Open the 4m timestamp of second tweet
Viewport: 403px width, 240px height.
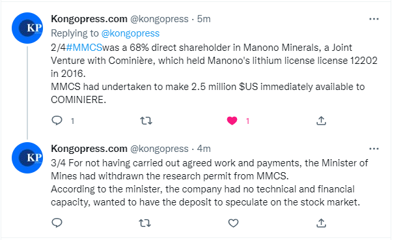click(x=204, y=149)
